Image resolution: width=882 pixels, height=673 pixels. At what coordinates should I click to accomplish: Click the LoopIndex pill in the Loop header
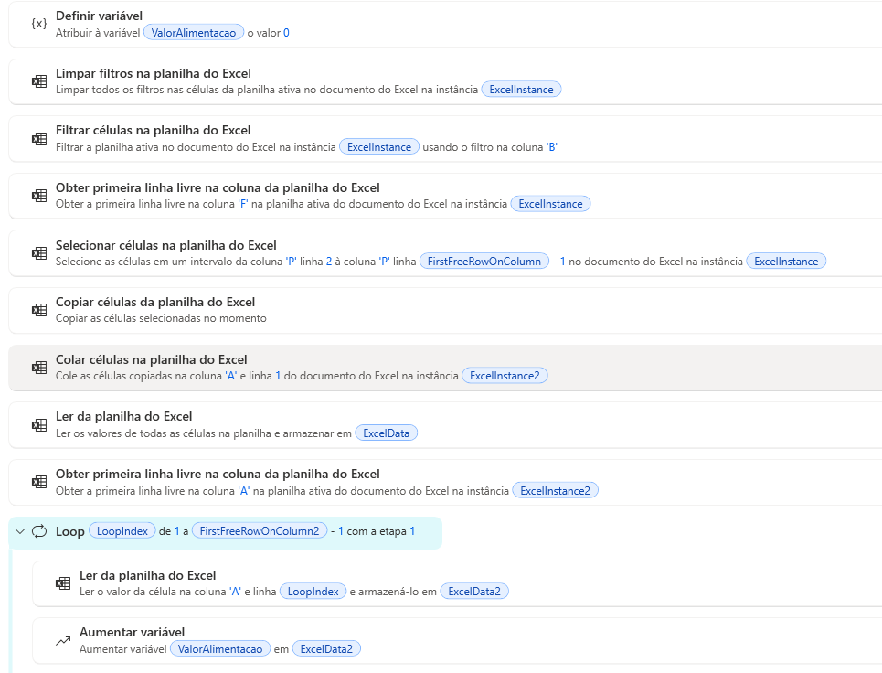pos(122,531)
